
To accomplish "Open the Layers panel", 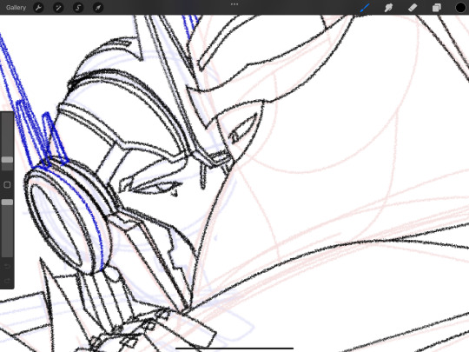I will click(436, 8).
